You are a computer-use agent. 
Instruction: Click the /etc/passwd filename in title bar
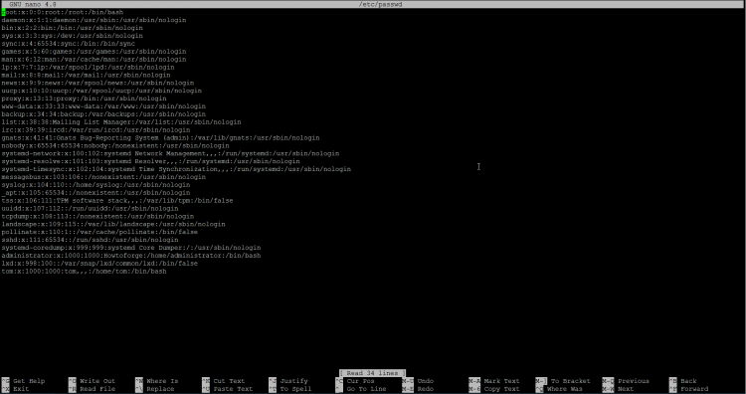pos(381,4)
